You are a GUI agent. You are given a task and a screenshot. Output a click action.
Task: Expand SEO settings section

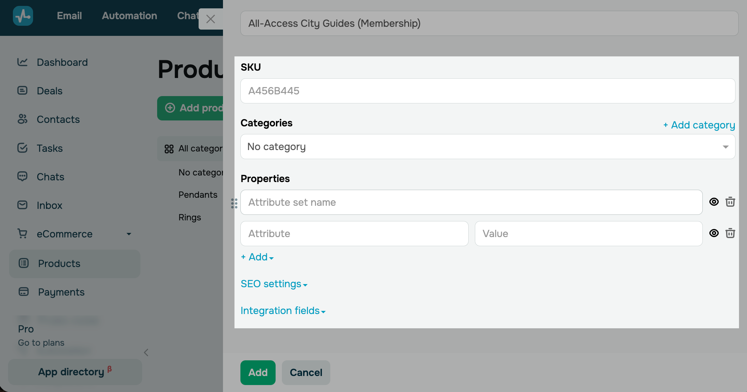(x=274, y=284)
